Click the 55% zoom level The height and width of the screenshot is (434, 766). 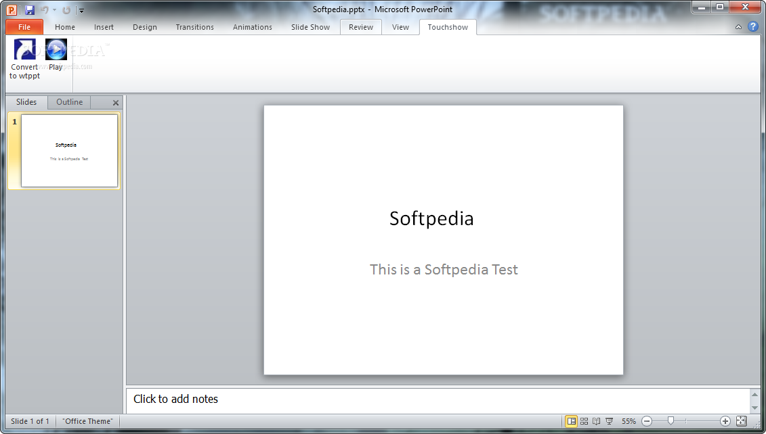(x=629, y=421)
